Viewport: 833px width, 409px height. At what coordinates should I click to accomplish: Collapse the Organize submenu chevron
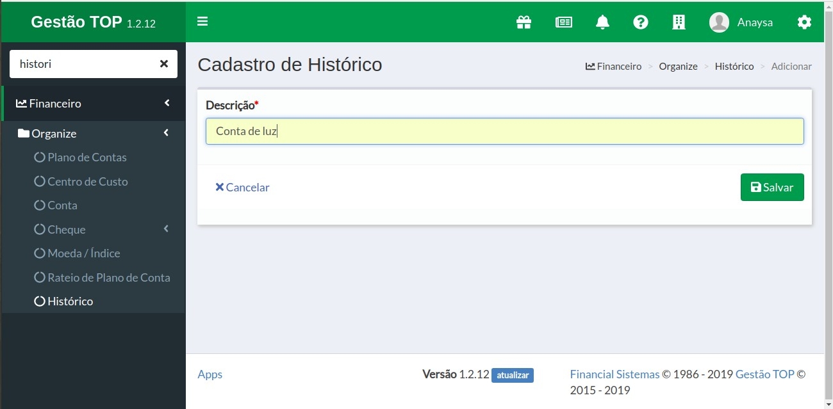167,133
